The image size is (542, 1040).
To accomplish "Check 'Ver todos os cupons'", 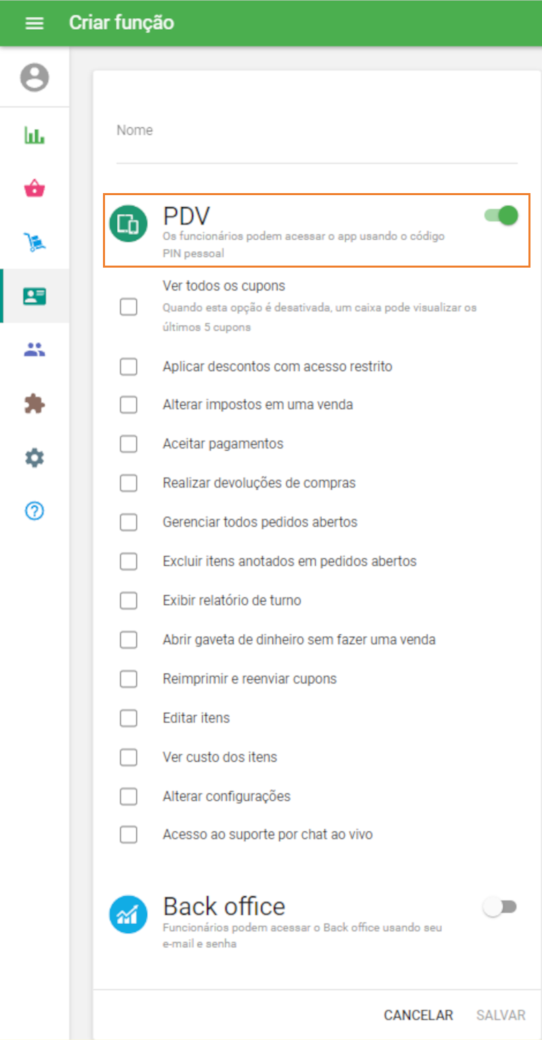I will click(x=128, y=307).
